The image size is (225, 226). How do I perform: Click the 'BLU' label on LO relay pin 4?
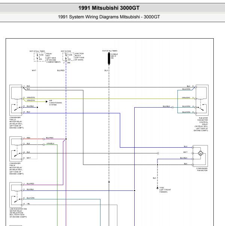pyautogui.click(x=28, y=112)
